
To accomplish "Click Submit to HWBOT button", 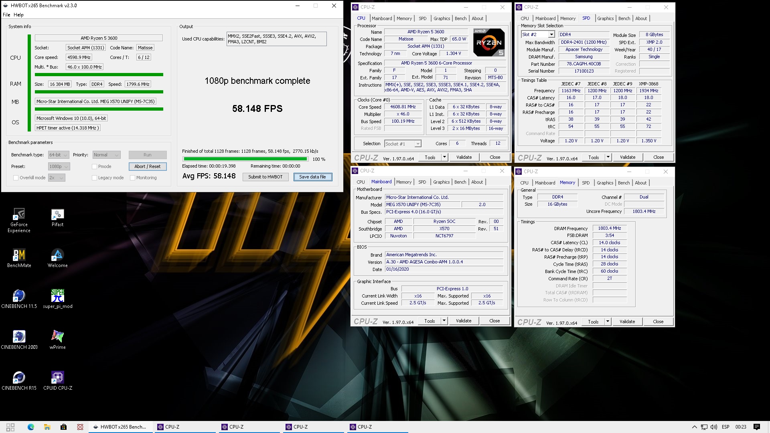I will pyautogui.click(x=265, y=177).
